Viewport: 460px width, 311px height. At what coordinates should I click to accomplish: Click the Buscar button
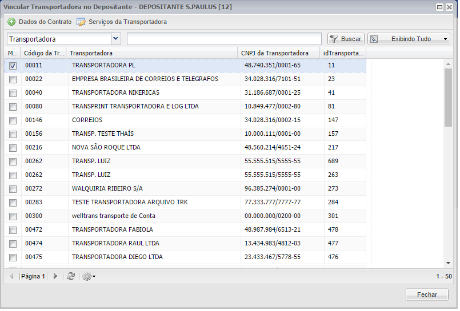point(346,39)
